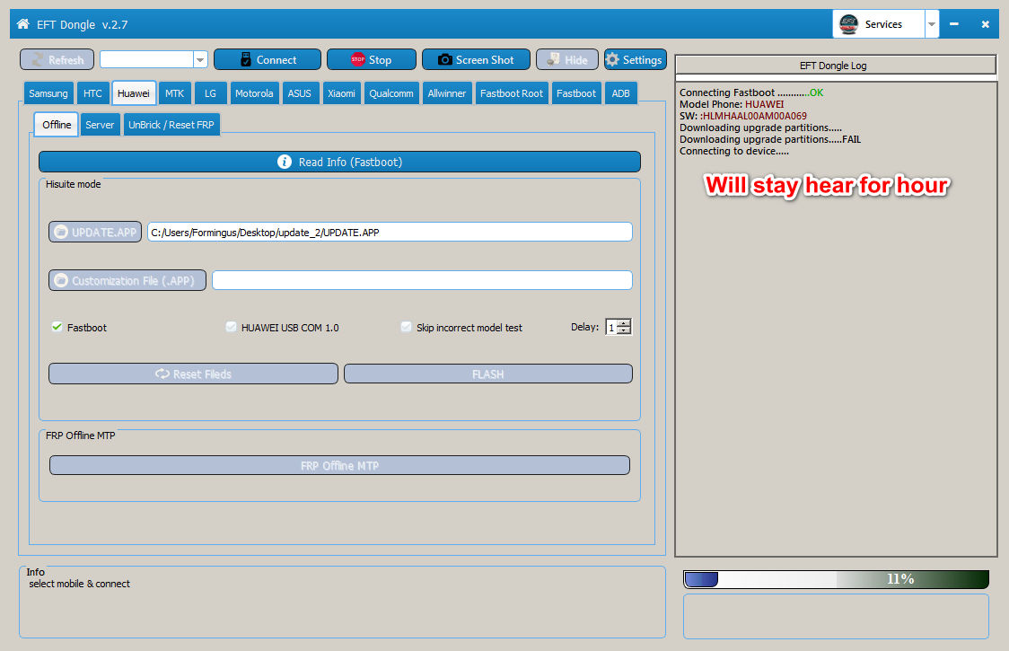
Task: Click the FRP Offline MTP button
Action: click(x=339, y=465)
